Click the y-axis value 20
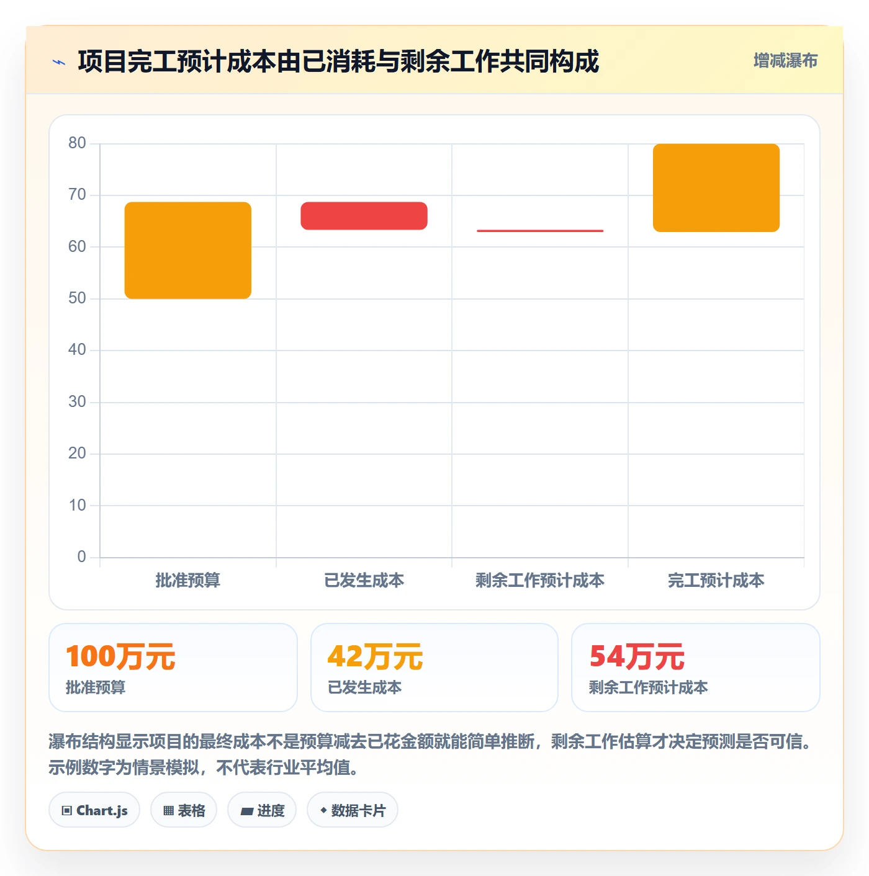 [x=77, y=454]
